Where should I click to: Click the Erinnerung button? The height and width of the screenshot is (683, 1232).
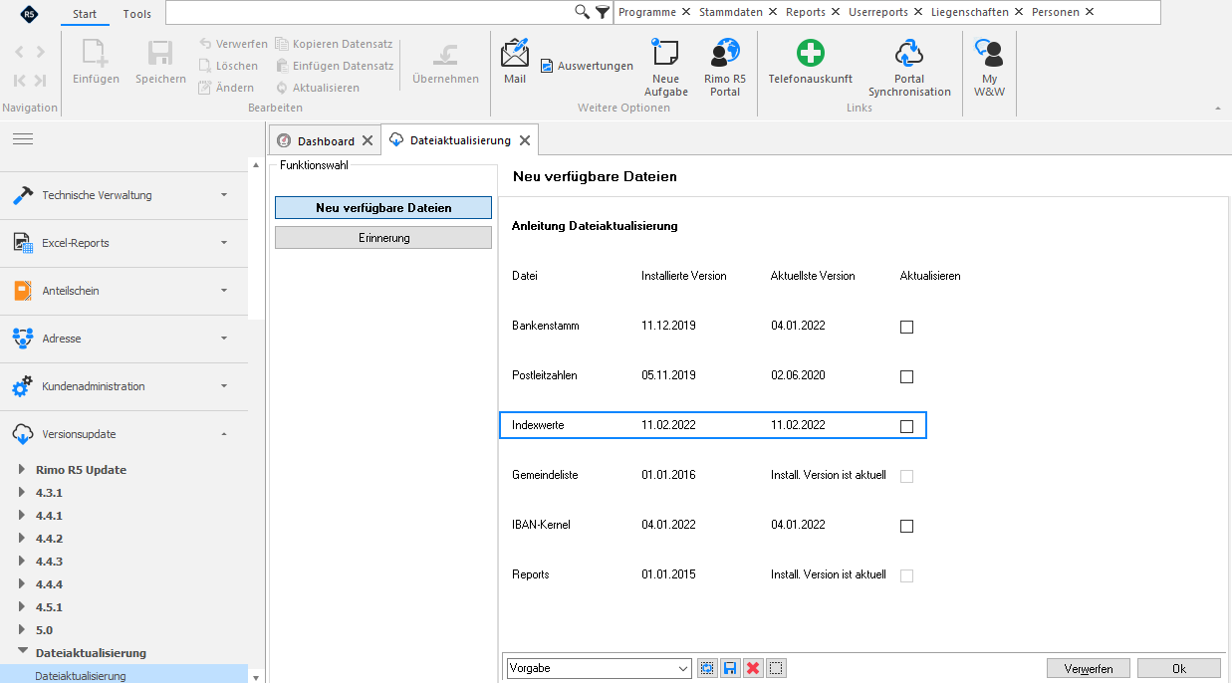[383, 238]
